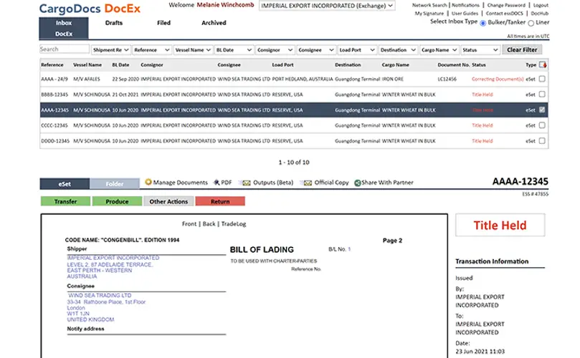Click the PDF icon in the toolbar

point(217,183)
